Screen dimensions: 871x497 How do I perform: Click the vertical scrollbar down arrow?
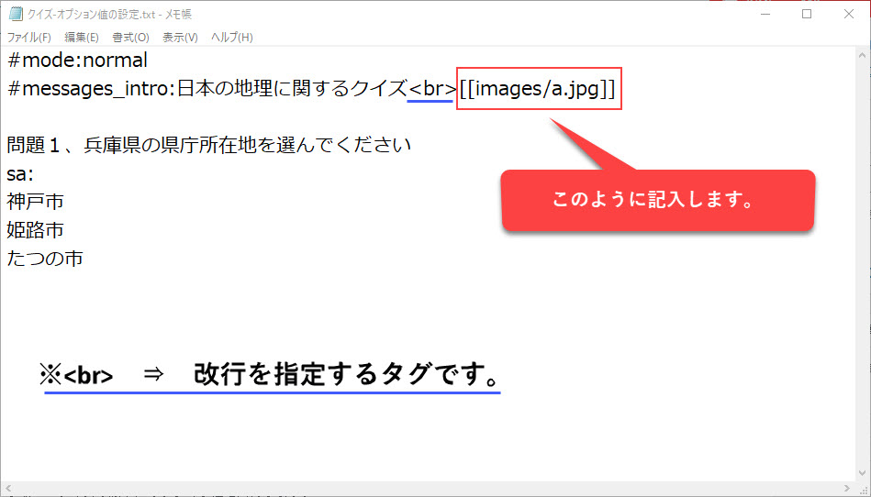pyautogui.click(x=862, y=473)
